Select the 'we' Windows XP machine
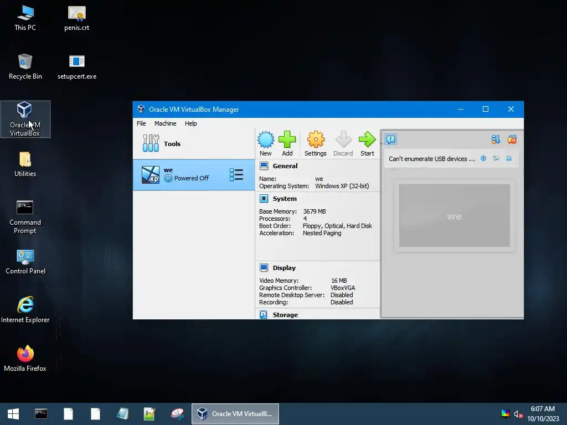567x425 pixels. coord(194,175)
